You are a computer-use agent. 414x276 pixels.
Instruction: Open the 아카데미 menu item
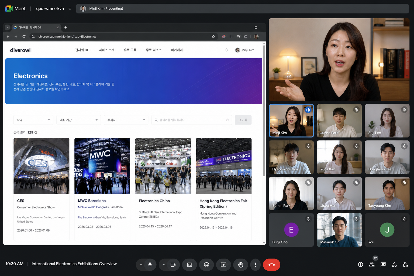click(177, 50)
